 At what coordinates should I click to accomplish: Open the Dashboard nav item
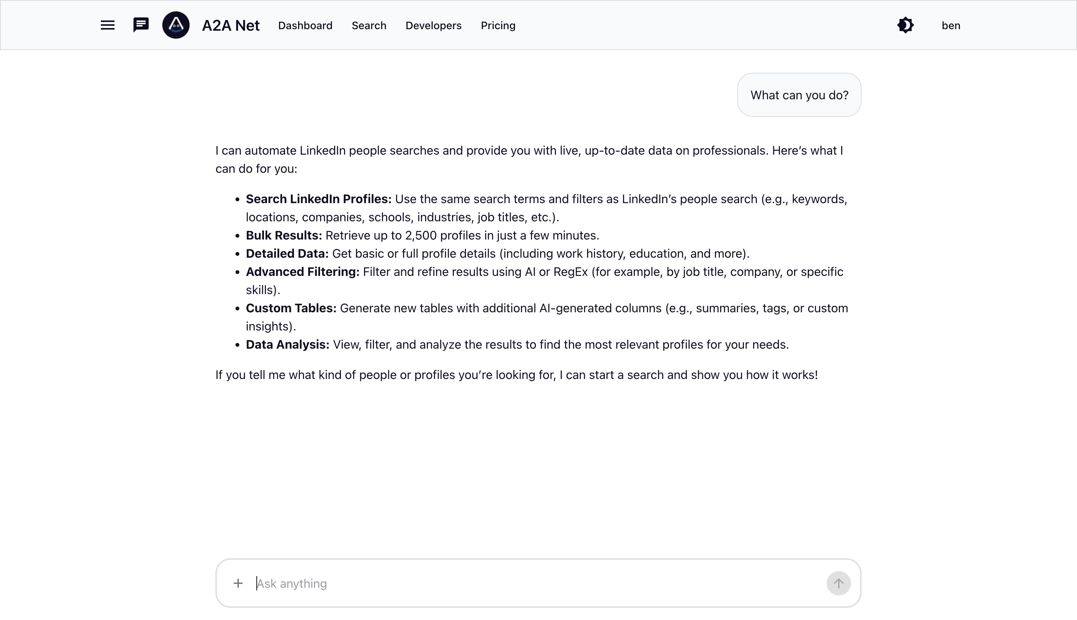(x=305, y=25)
